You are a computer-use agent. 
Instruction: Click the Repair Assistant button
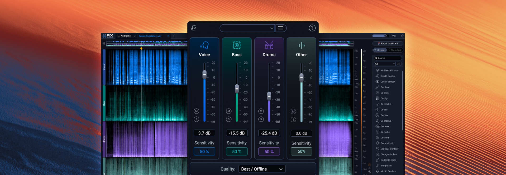(x=388, y=43)
